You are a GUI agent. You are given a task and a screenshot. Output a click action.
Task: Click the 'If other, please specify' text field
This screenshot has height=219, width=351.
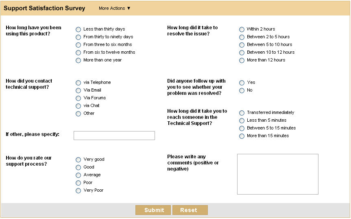click(x=114, y=136)
